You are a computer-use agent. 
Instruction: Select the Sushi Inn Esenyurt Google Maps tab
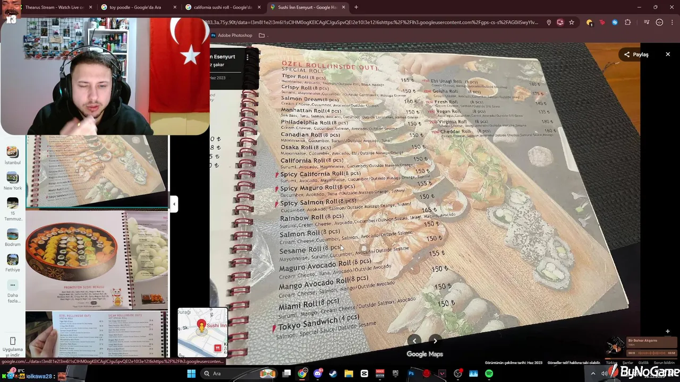click(x=307, y=7)
